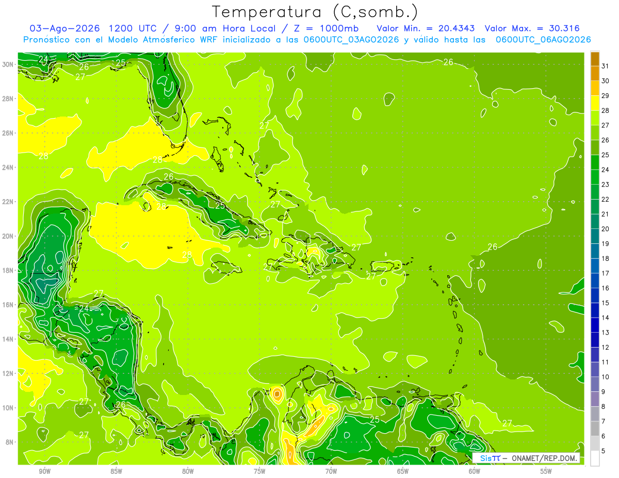Viewport: 619px width, 478px height.
Task: Click the "16N" latitude axis label
Action: coord(8,305)
